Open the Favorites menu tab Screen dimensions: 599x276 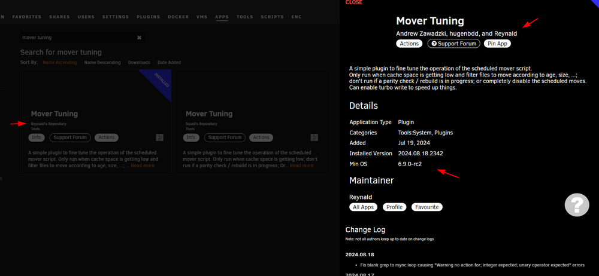coord(27,17)
